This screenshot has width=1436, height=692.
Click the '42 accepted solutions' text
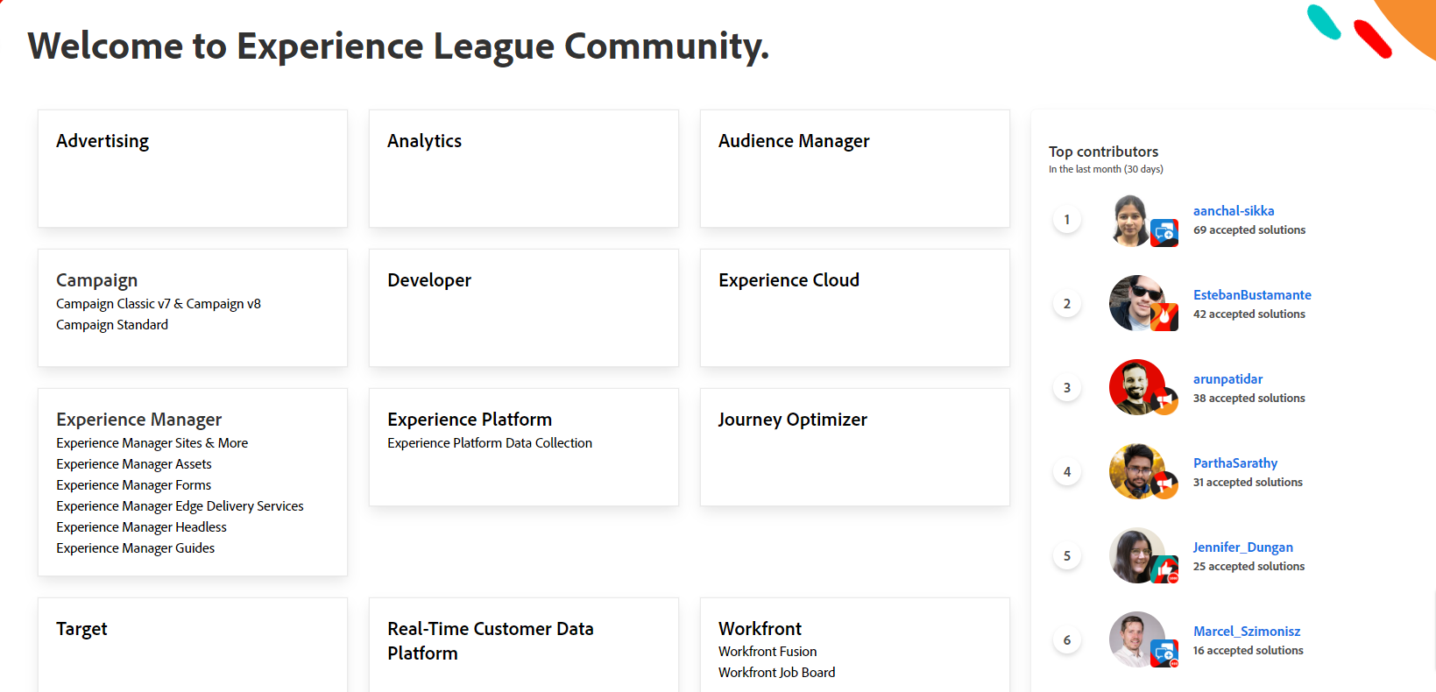(1249, 314)
